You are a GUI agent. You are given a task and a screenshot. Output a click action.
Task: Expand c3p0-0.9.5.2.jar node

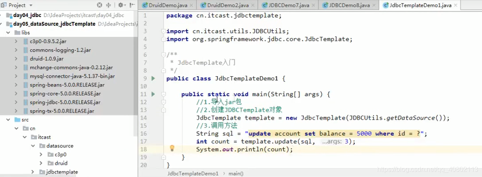point(16,41)
